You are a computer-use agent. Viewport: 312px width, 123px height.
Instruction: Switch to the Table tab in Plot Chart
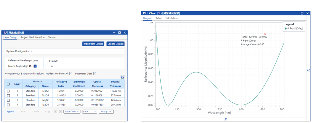tap(159, 18)
